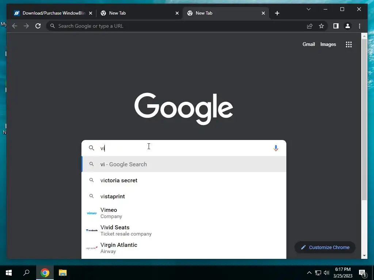
Task: Open the Gmail link
Action: coord(309,44)
